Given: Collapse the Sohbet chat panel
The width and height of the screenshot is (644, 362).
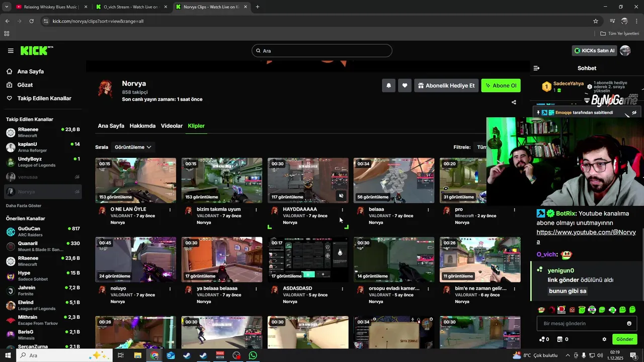Looking at the screenshot, I should click(536, 68).
